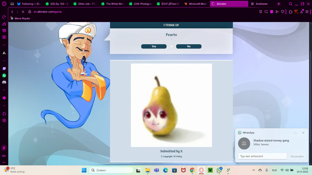The image size is (312, 175).
Task: Click Verzenden in WhatsApp notification
Action: point(297,156)
